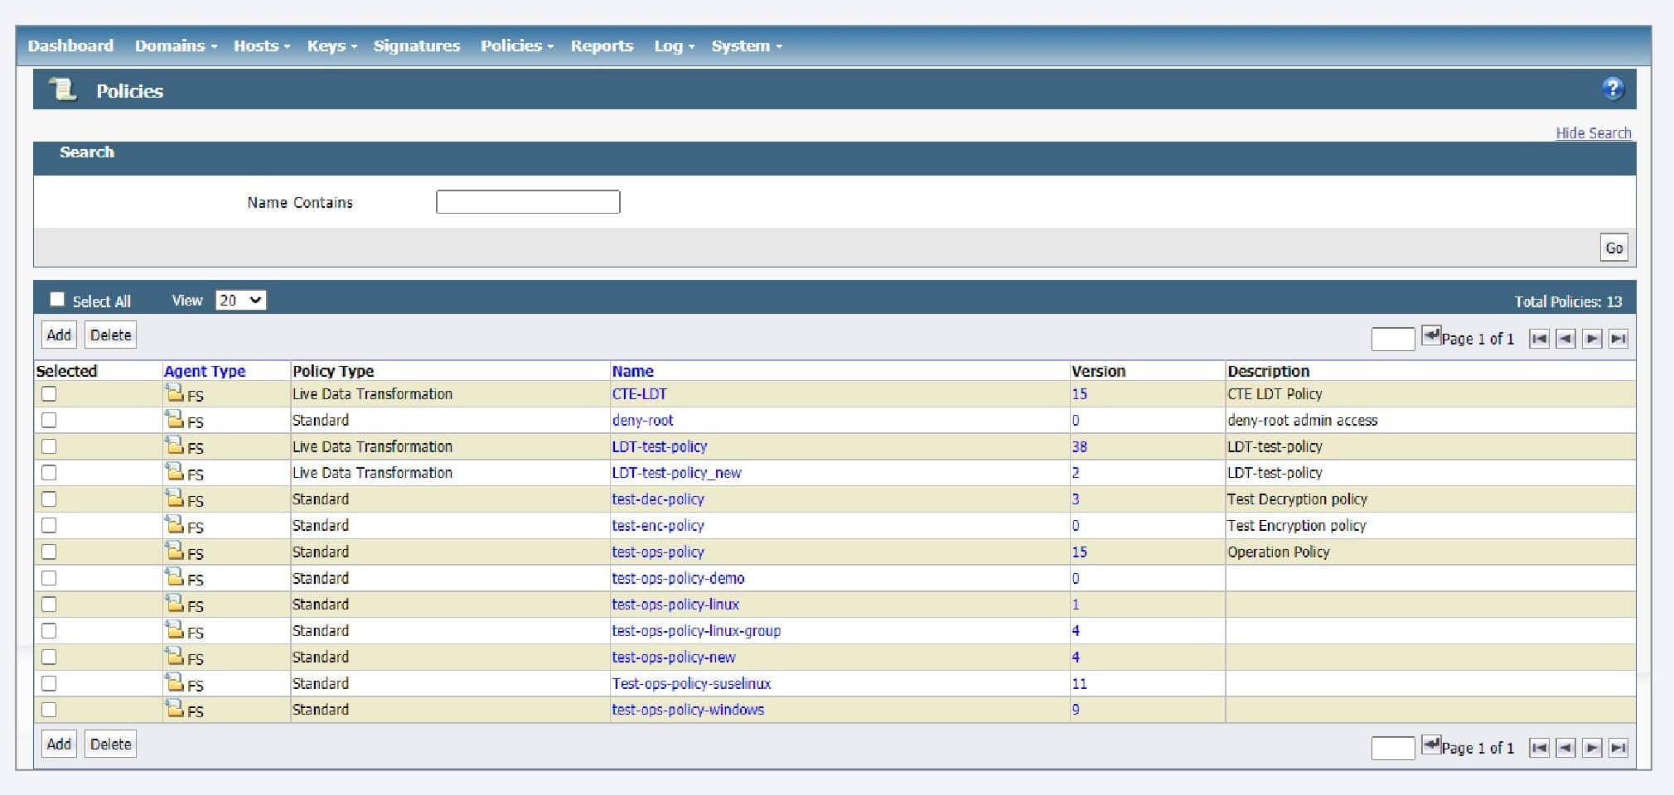The height and width of the screenshot is (795, 1674).
Task: Go to last page using bottom pagination arrow
Action: coord(1618,748)
